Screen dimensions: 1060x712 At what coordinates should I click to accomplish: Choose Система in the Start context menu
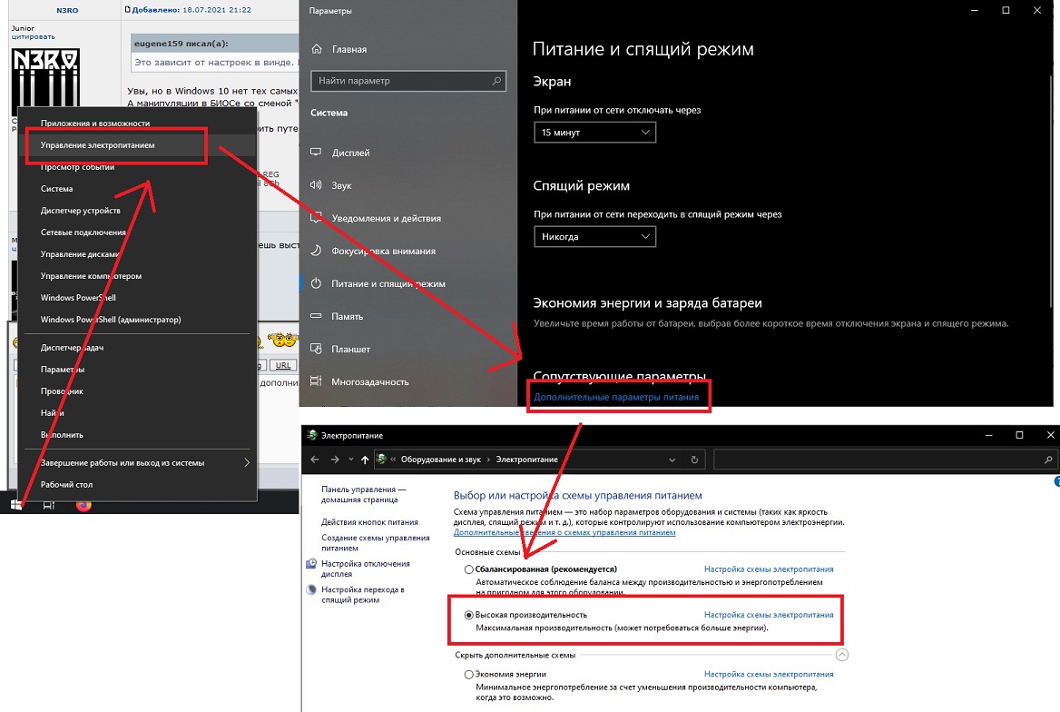pyautogui.click(x=139, y=188)
